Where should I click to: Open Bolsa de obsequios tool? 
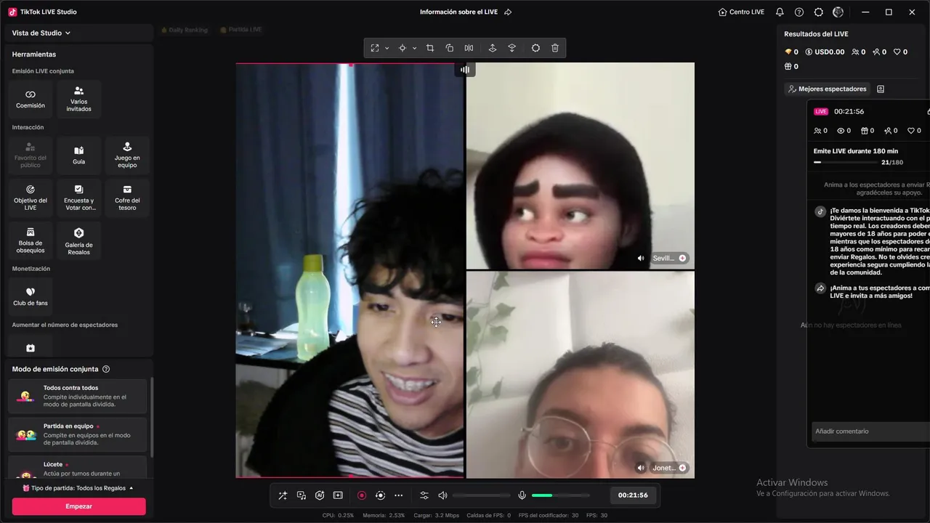31,241
